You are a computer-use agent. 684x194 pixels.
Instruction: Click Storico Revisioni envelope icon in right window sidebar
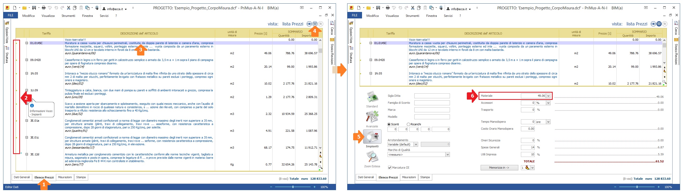point(676,40)
